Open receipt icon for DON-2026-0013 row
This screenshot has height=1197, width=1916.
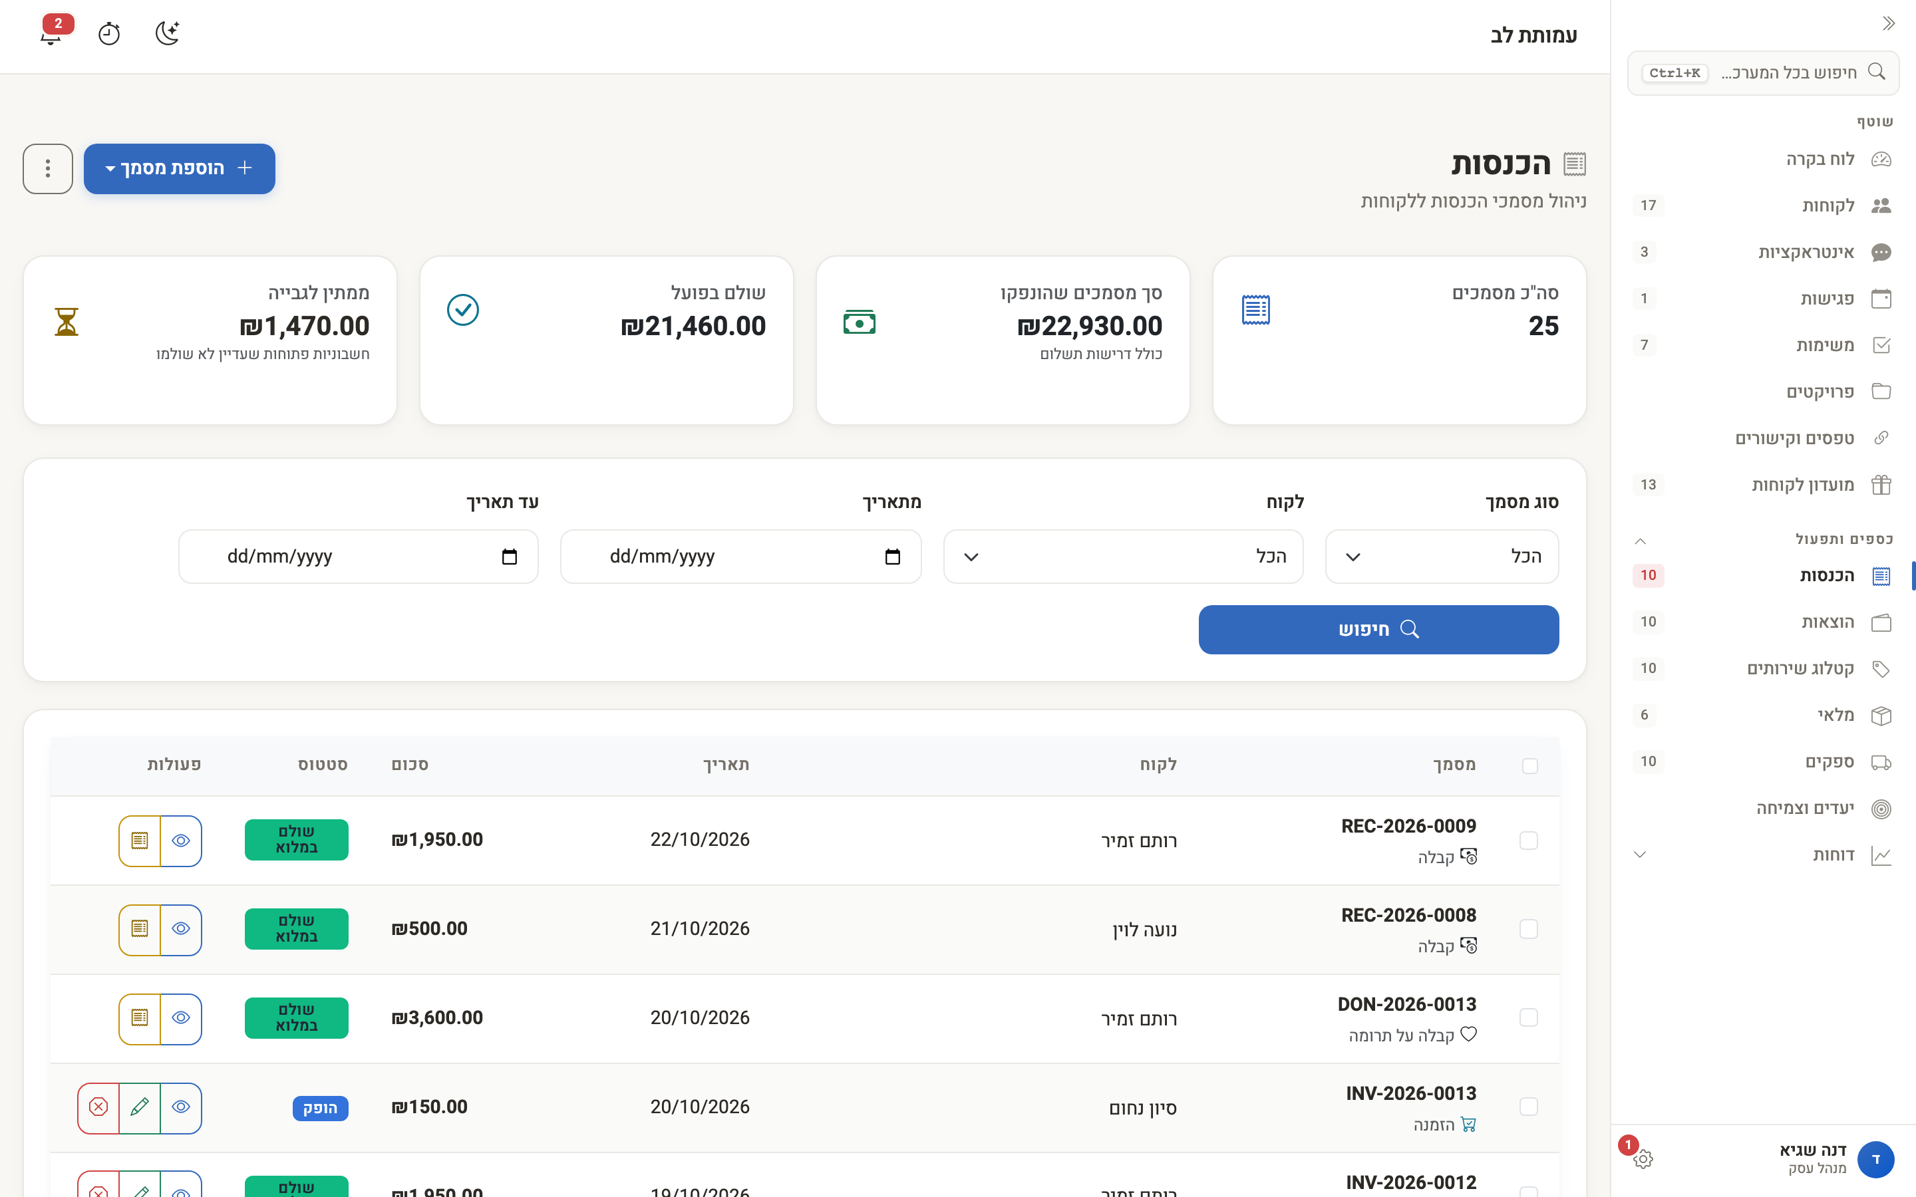[140, 1019]
